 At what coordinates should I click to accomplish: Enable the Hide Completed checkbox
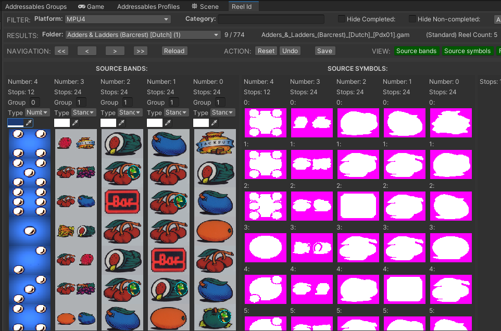coord(341,19)
